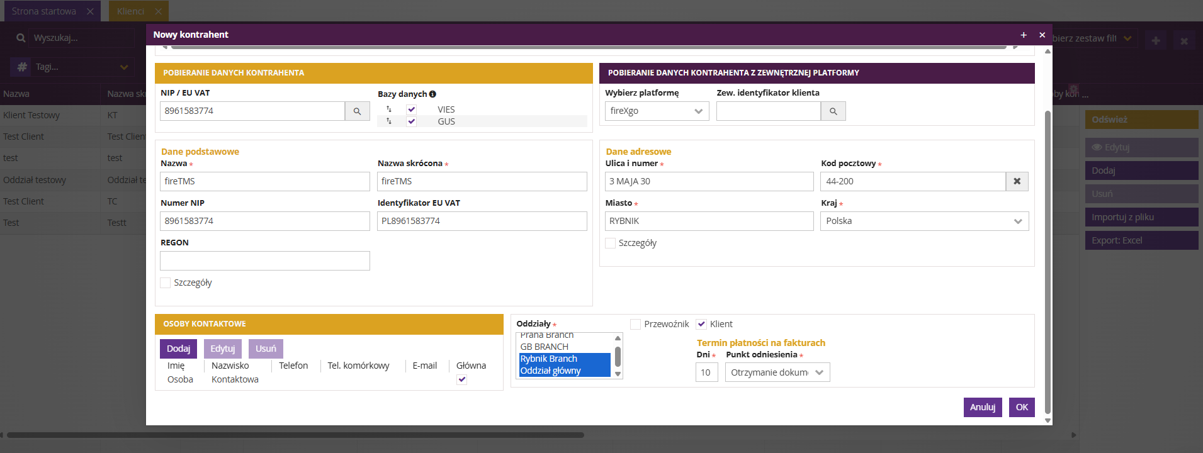Click the hash tag icon beside Tagi
1203x453 pixels.
point(22,67)
